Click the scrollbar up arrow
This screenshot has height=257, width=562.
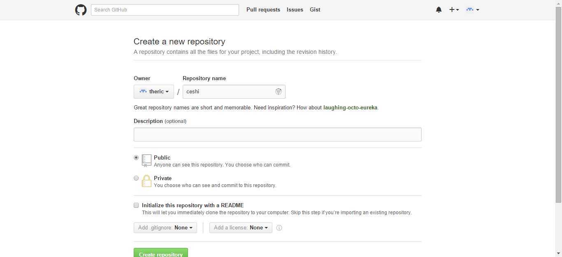[558, 3]
